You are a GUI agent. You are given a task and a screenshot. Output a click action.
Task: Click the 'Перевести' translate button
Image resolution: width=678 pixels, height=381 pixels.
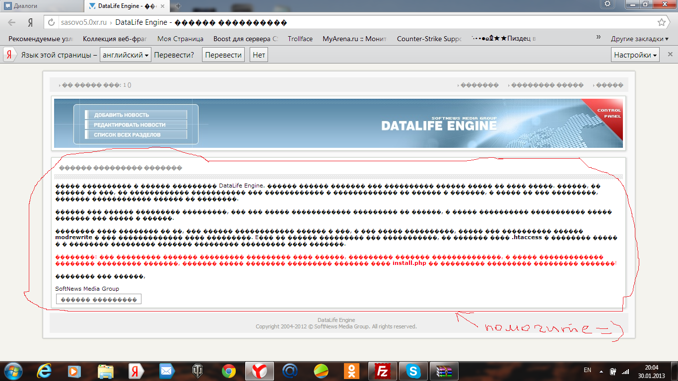coord(223,55)
